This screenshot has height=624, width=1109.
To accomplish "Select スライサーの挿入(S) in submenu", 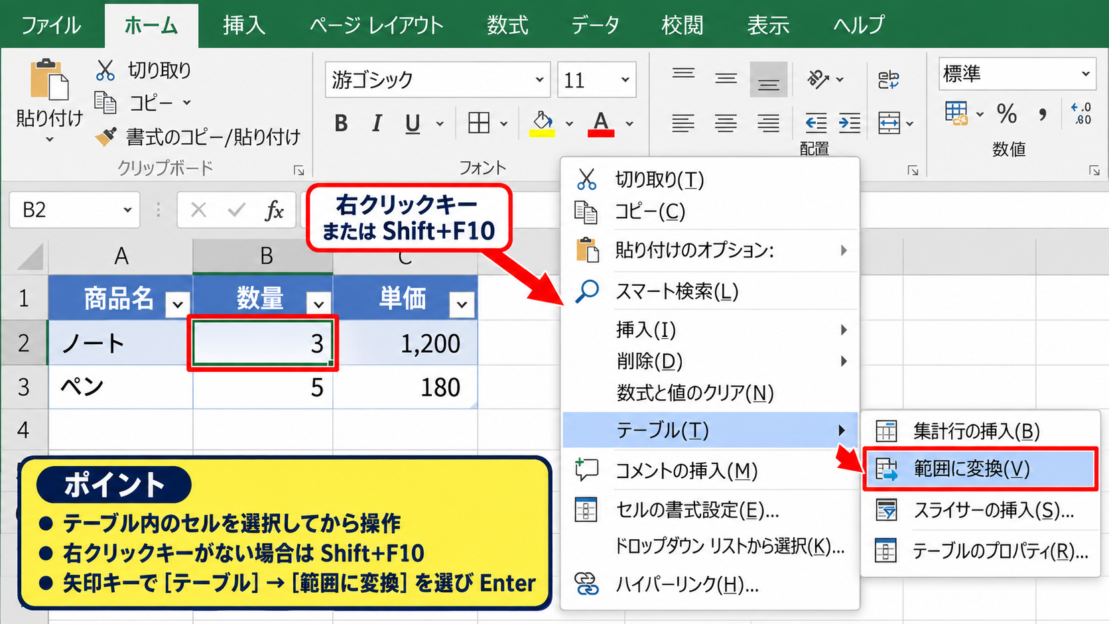I will coord(980,510).
